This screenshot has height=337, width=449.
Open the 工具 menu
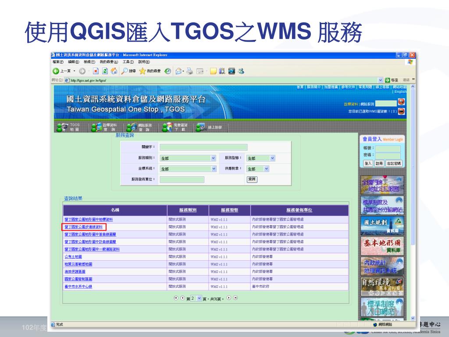[128, 62]
